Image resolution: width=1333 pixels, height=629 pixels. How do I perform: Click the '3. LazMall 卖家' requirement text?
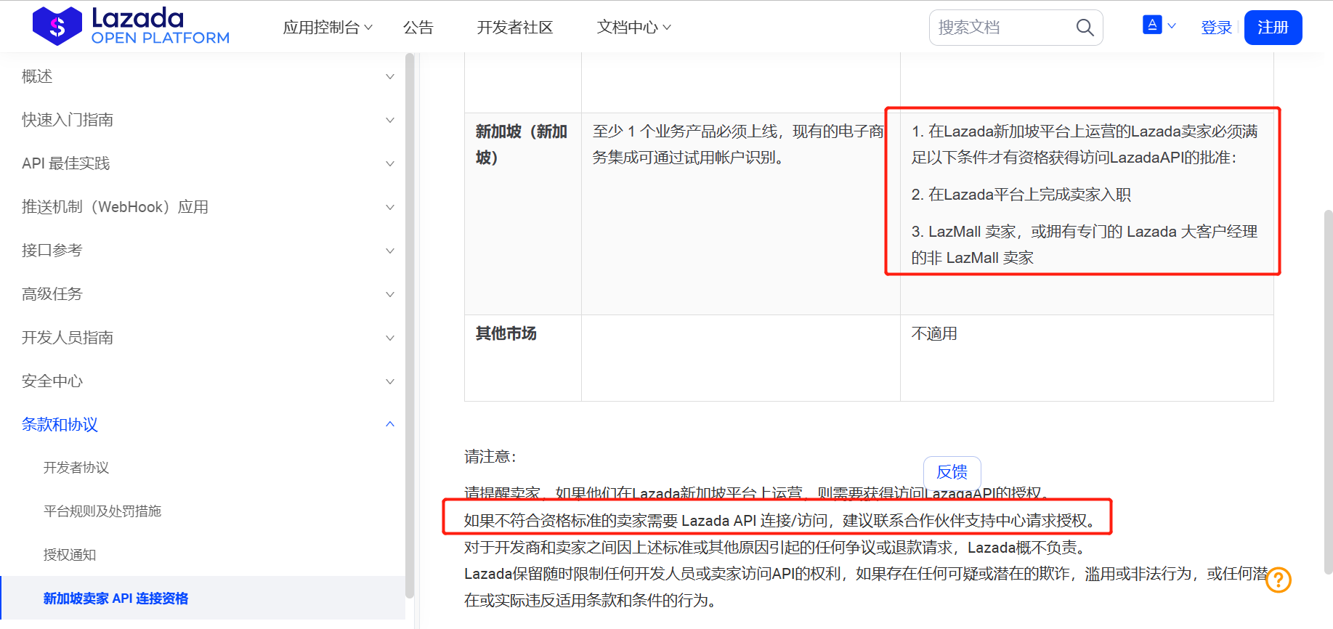pyautogui.click(x=1085, y=245)
